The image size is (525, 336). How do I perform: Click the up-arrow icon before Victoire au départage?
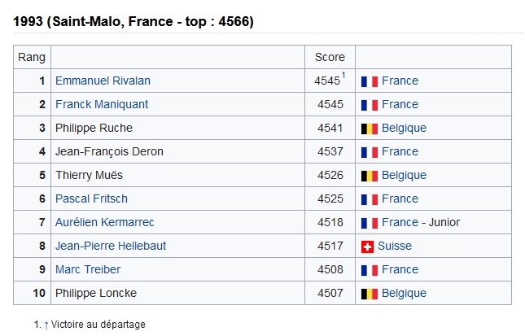[46, 325]
